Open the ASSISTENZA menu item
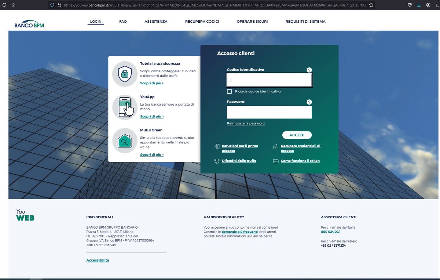Image resolution: width=440 pixels, height=280 pixels. 156,22
